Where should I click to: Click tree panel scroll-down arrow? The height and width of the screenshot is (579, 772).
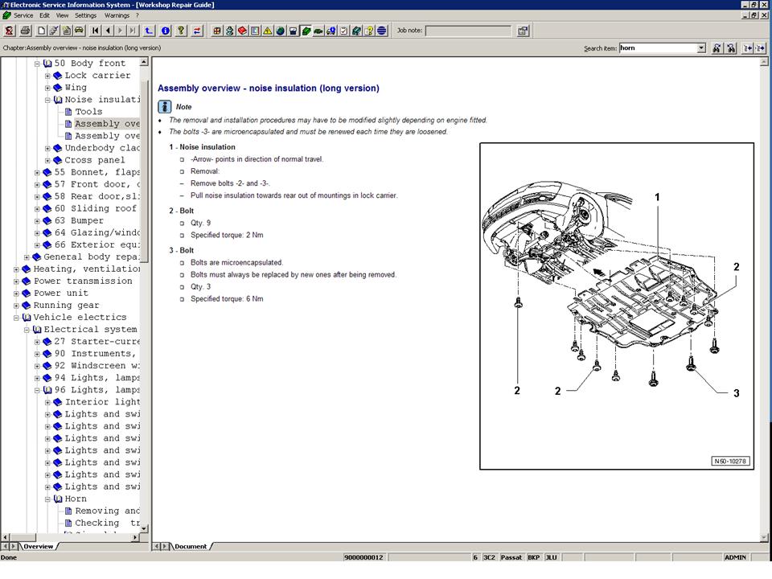pos(144,529)
